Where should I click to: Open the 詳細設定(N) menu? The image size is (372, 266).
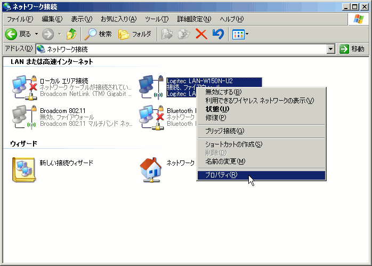pyautogui.click(x=194, y=19)
